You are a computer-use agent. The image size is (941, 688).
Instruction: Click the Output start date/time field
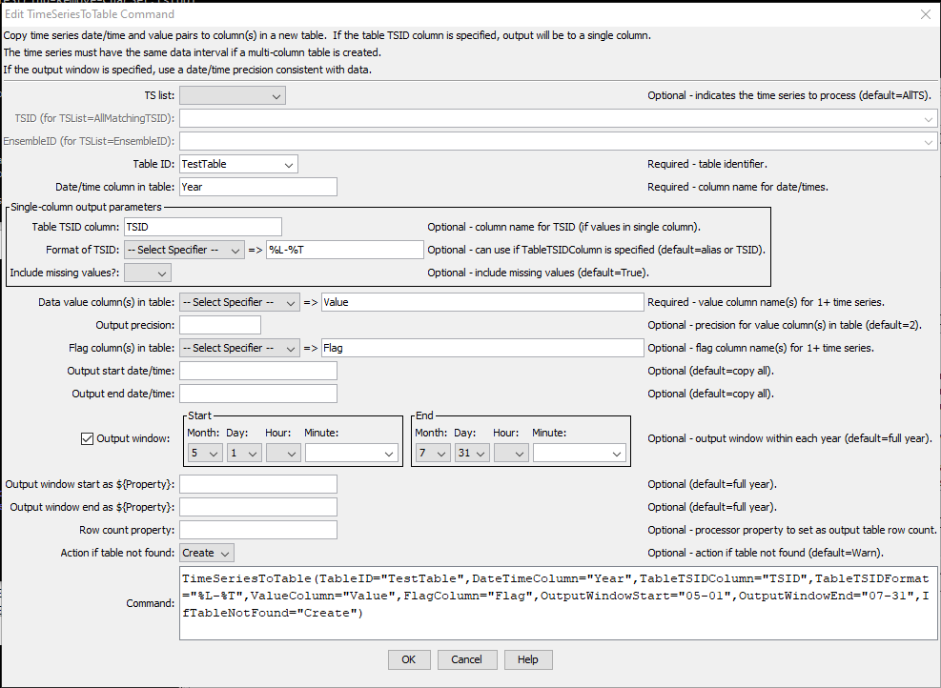258,371
